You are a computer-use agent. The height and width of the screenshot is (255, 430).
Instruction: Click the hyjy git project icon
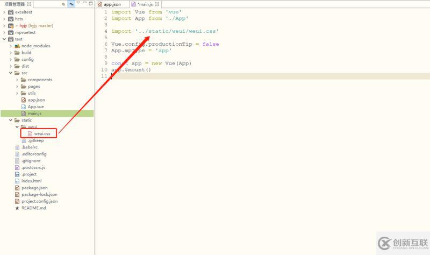11,25
